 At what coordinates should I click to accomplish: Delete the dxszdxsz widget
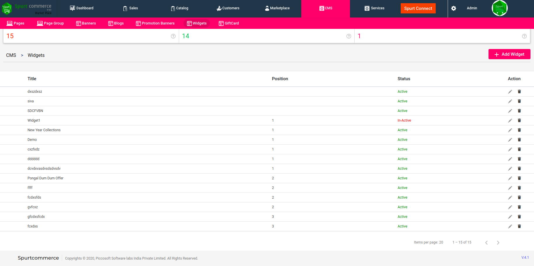coord(519,92)
